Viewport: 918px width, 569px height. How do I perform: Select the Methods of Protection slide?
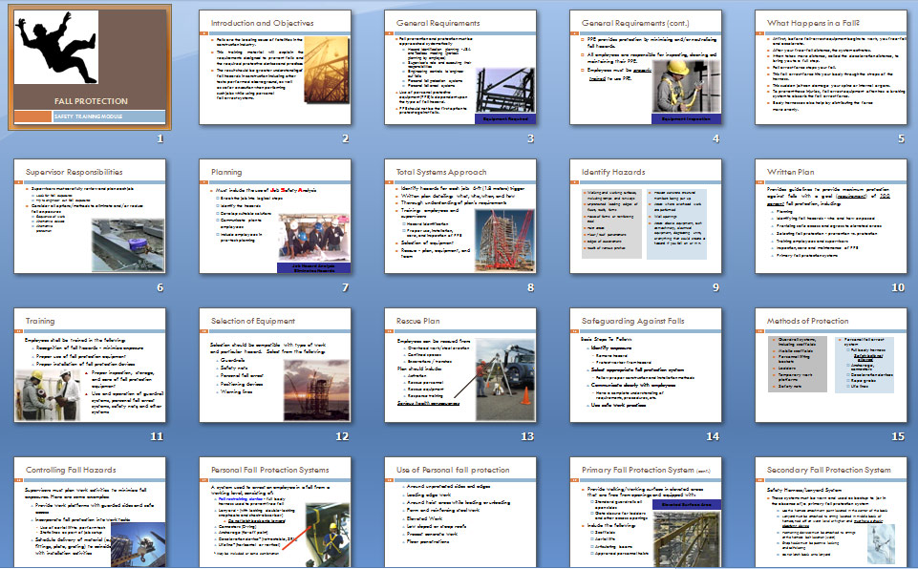click(831, 366)
